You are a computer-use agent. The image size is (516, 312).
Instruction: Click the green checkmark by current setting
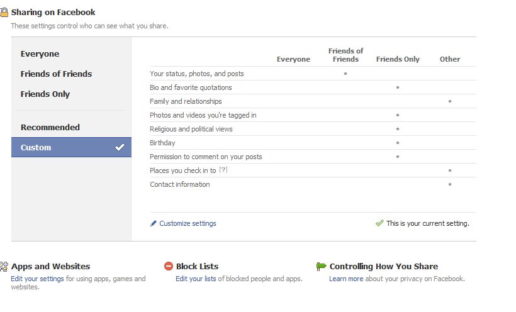[x=379, y=223]
